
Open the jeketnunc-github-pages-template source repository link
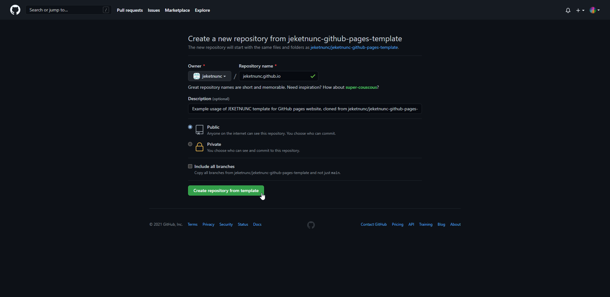click(x=354, y=47)
